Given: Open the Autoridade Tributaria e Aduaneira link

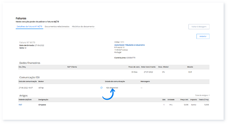Looking at the screenshot, I should point(129,45).
